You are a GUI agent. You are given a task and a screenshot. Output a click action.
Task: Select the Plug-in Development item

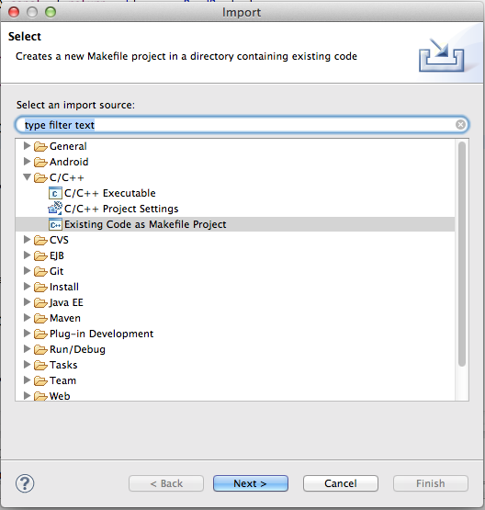(x=101, y=334)
